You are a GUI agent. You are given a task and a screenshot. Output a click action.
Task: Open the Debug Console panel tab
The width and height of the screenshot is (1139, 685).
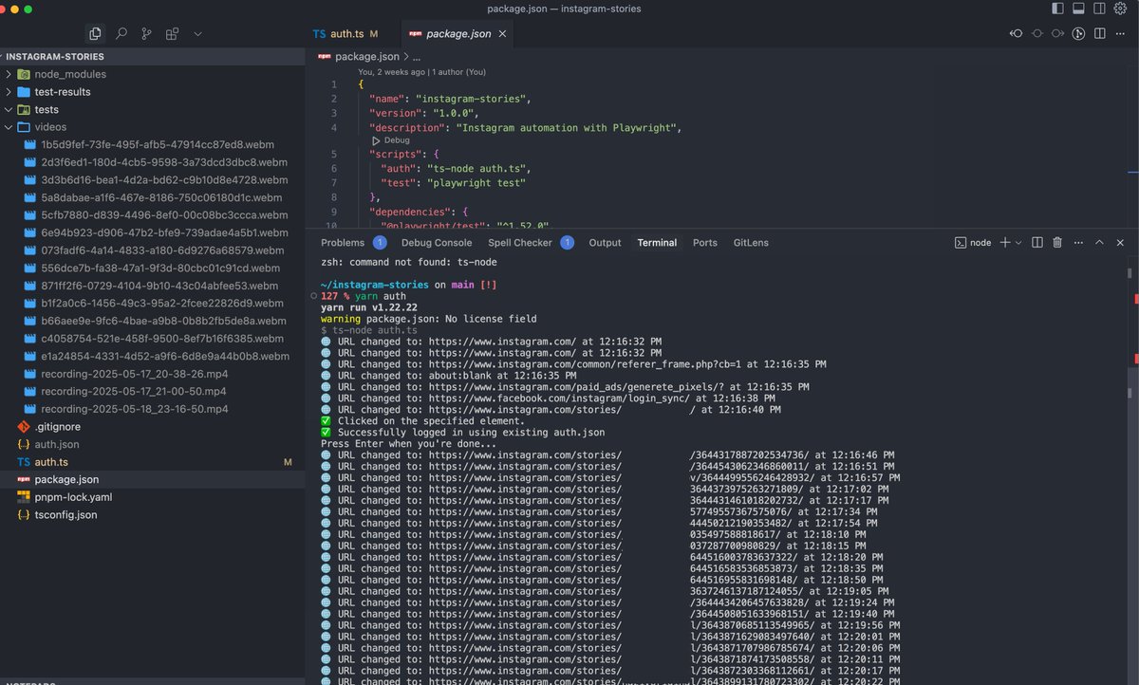[x=437, y=243]
